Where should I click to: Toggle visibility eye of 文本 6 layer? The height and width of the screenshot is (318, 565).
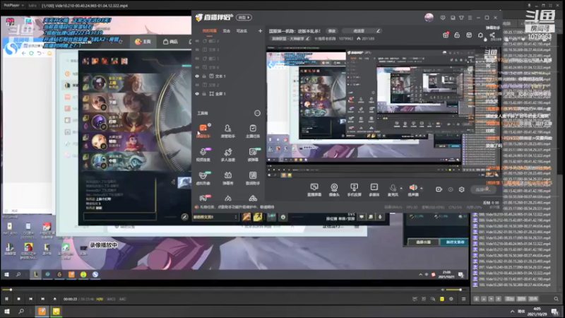197,67
